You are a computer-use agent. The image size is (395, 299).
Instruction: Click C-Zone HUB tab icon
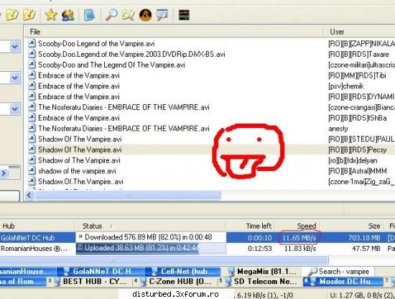point(143,281)
